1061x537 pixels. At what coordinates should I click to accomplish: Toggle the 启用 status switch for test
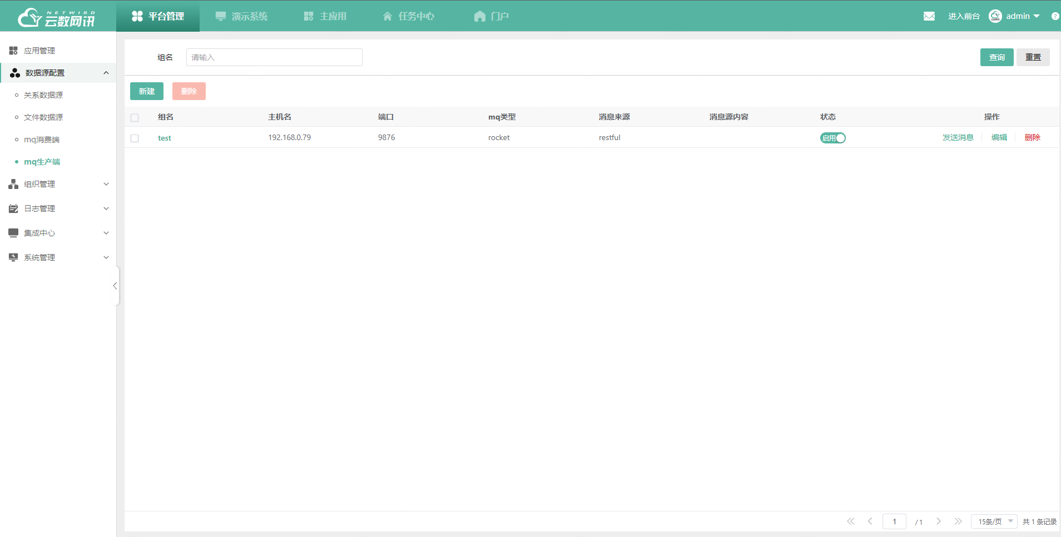pyautogui.click(x=832, y=138)
